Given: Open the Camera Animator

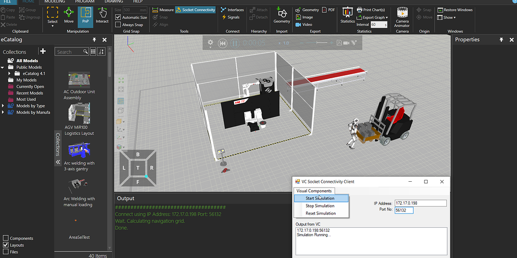Looking at the screenshot, I should tap(402, 15).
